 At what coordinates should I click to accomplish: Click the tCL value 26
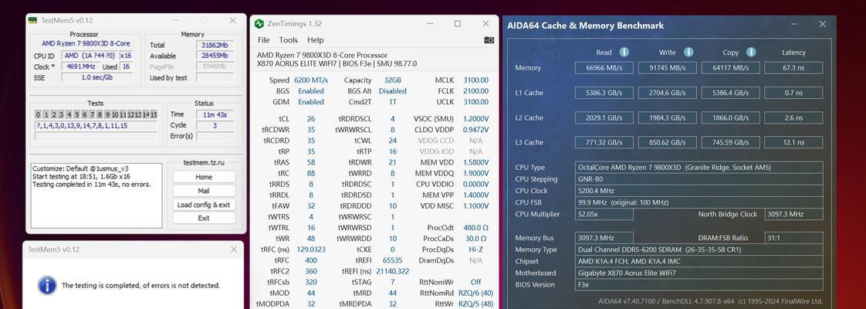coord(311,119)
